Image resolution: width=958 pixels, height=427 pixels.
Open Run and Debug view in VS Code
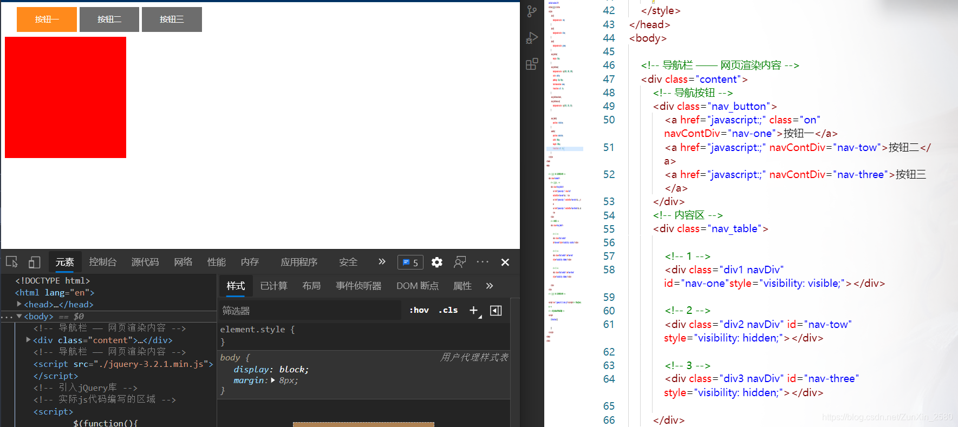(532, 38)
